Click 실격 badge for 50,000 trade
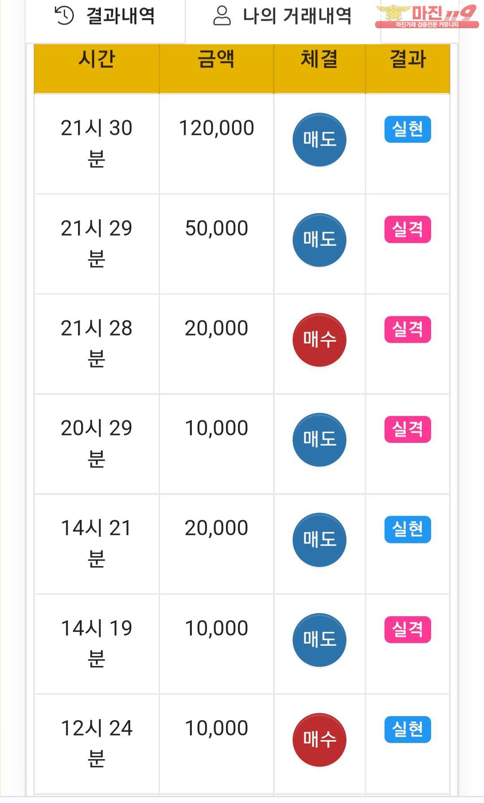The height and width of the screenshot is (803, 484). pos(407,230)
